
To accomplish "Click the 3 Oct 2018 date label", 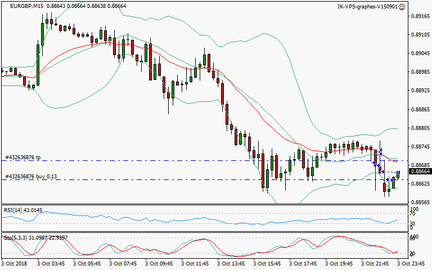I will 14,263.
